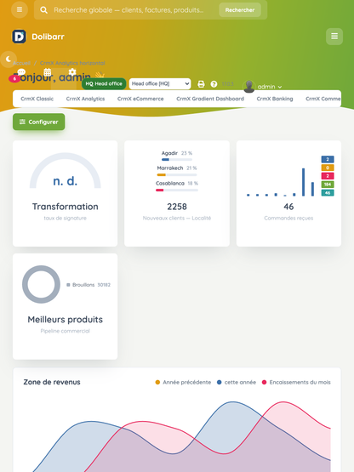Click the admin user avatar
Screen dimensions: 354x472
[249, 87]
